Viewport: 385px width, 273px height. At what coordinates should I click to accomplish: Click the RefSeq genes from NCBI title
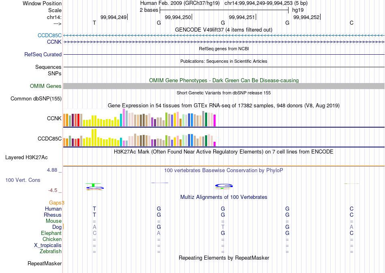click(224, 49)
